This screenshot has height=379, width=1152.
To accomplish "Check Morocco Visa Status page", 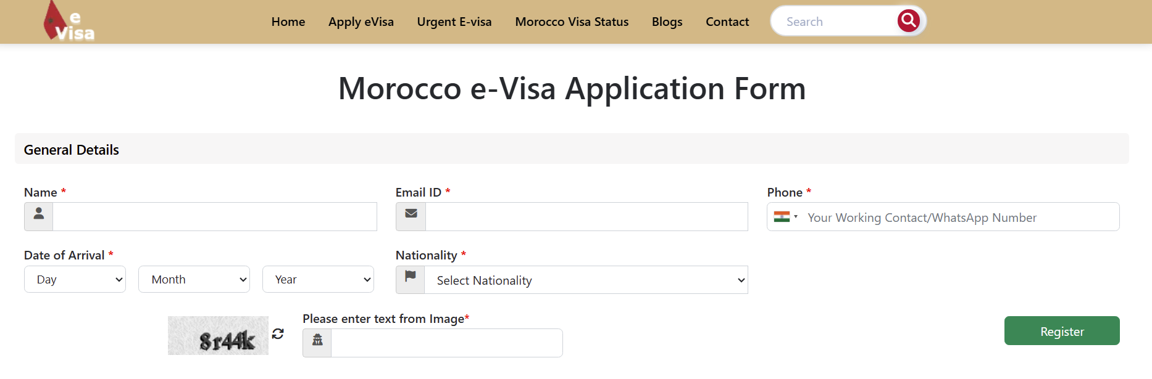I will pos(572,22).
